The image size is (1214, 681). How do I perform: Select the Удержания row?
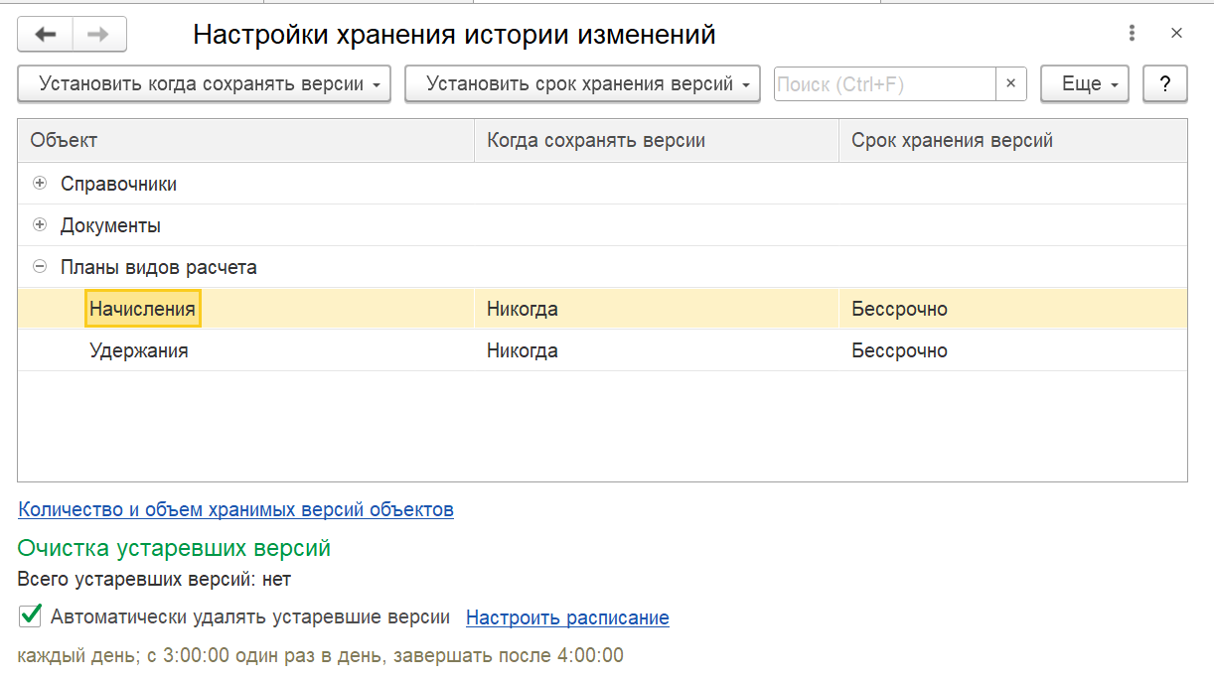point(139,350)
